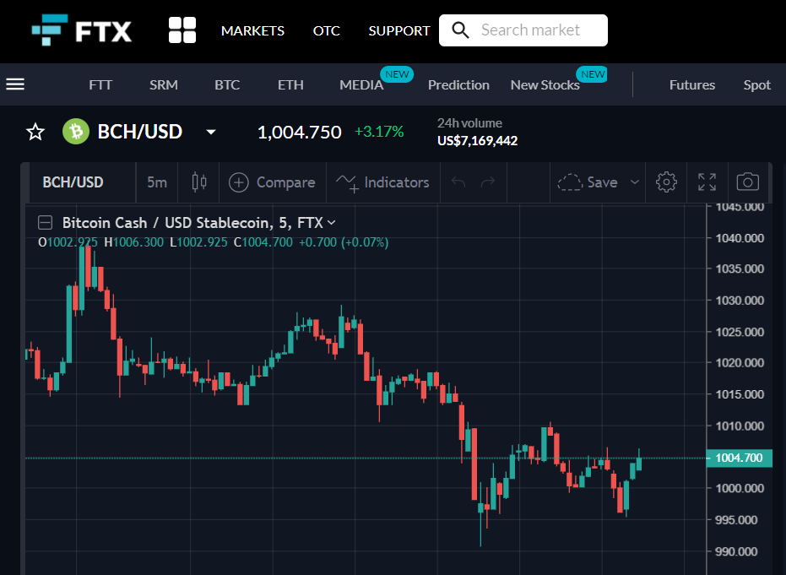Screen dimensions: 786x575
Task: Select the MEDIA market tab
Action: (361, 84)
